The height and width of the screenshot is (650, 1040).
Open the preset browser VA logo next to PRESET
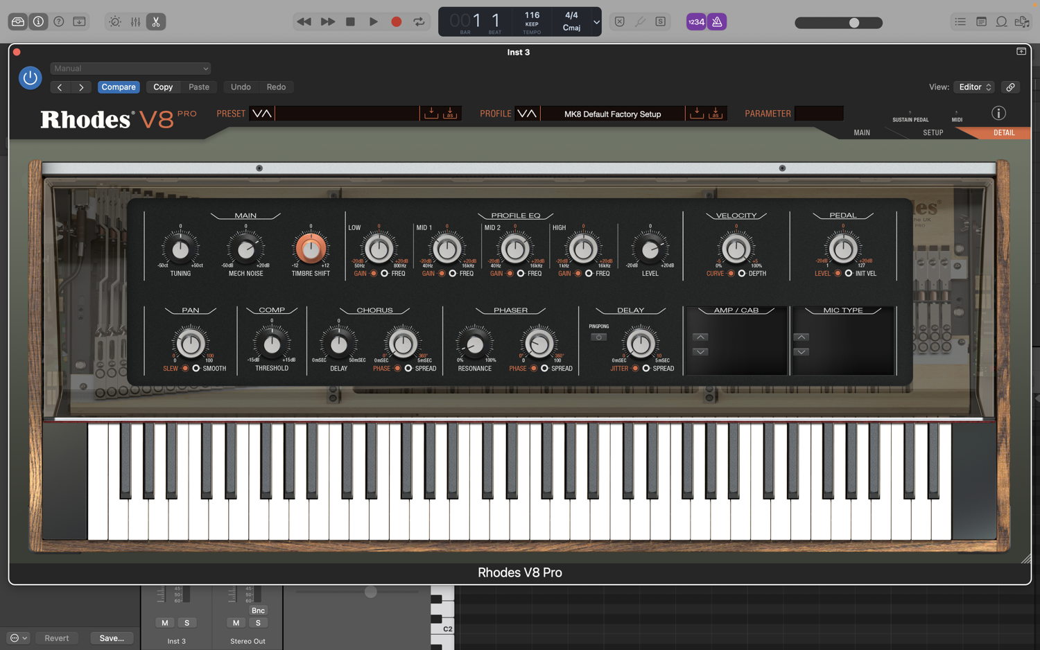(x=262, y=114)
